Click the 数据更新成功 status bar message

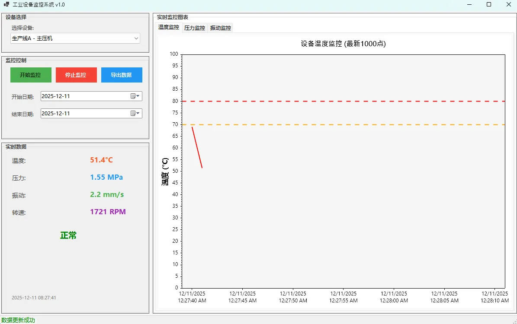click(18, 320)
